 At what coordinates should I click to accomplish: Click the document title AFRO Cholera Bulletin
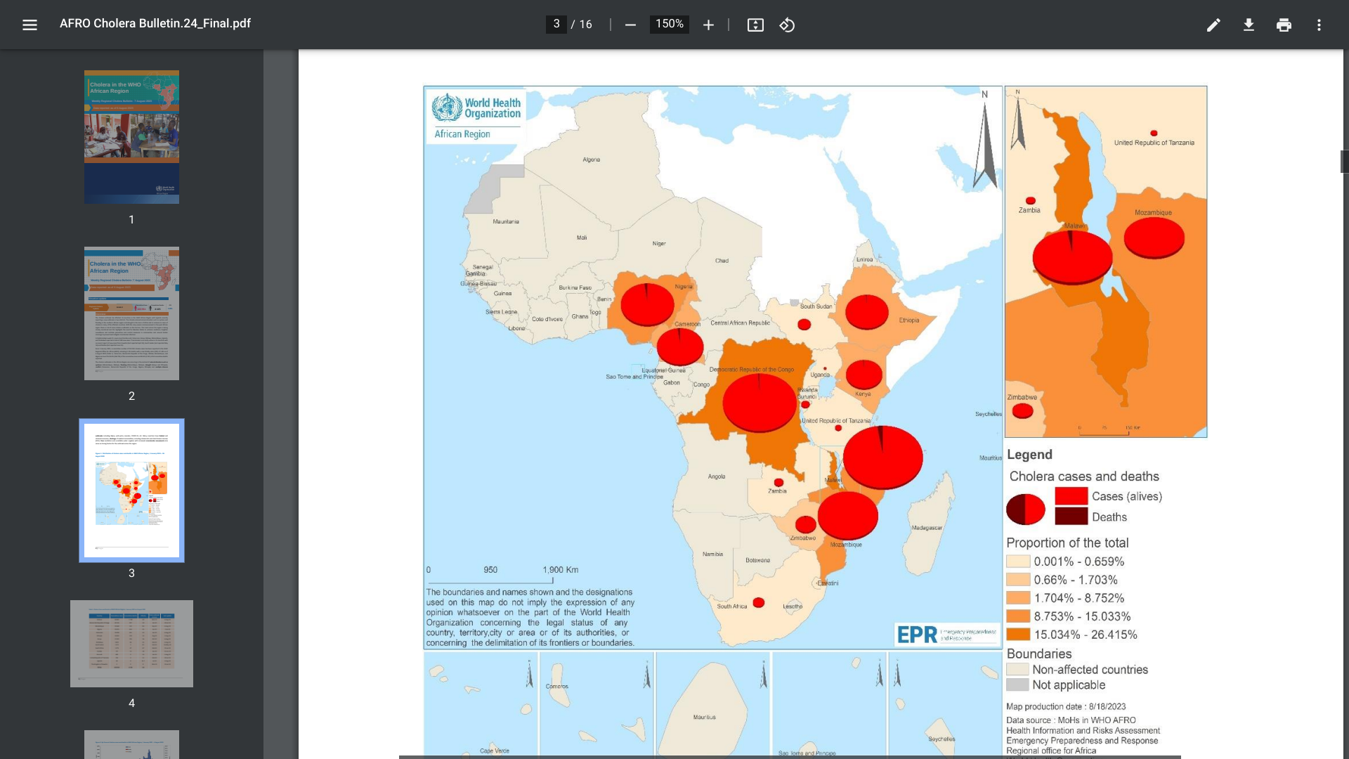click(x=155, y=24)
